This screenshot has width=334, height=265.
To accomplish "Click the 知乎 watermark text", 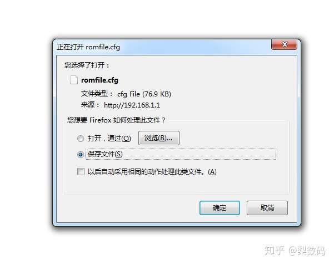I will pyautogui.click(x=274, y=251).
